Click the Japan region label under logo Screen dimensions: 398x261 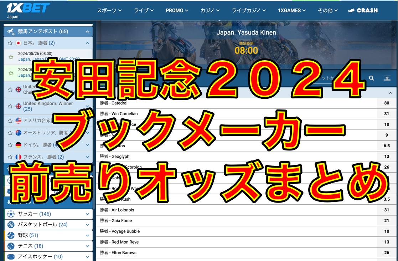tap(13, 17)
